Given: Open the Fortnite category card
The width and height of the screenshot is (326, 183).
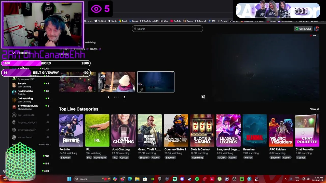Looking at the screenshot, I should coord(71,131).
